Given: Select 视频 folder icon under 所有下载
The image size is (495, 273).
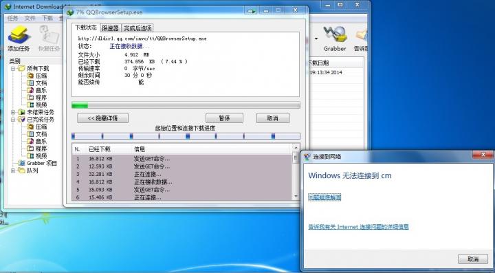Looking at the screenshot, I should (30, 105).
